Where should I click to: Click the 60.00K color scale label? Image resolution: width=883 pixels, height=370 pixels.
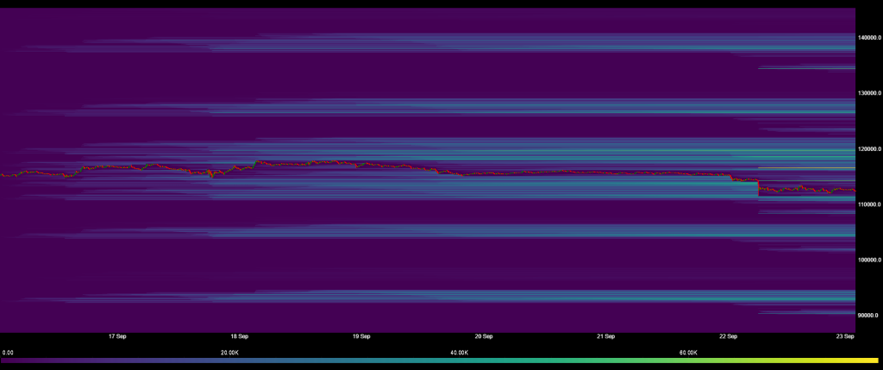pyautogui.click(x=688, y=352)
